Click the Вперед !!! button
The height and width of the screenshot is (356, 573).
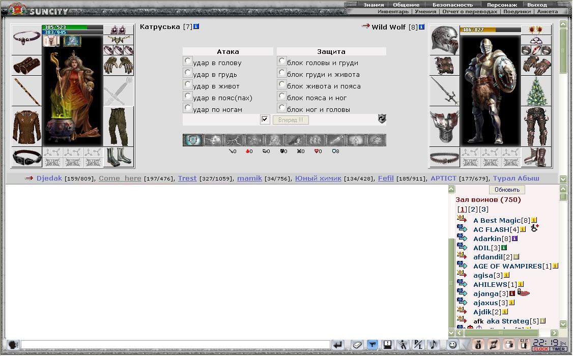click(x=291, y=120)
